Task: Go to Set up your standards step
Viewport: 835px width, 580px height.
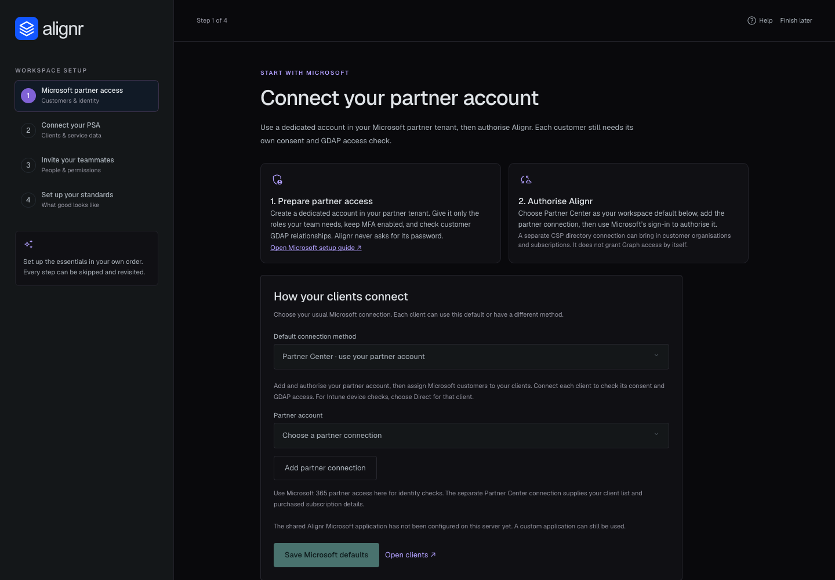Action: pos(86,200)
